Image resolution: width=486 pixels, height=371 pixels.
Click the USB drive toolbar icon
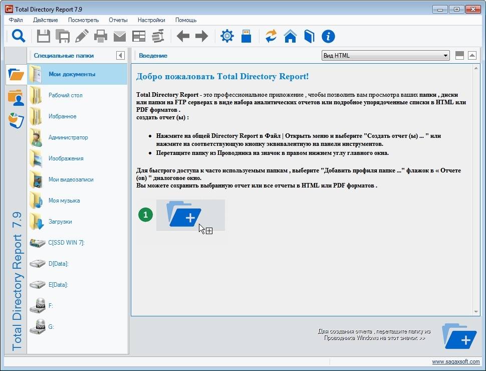click(246, 36)
